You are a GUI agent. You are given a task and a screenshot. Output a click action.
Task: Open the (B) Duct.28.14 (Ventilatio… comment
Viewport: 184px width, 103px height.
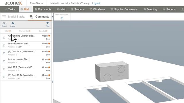22,75
